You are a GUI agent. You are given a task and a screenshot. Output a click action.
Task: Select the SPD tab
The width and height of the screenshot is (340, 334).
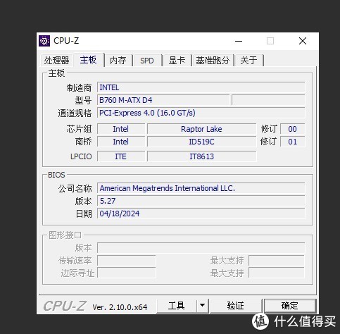point(147,61)
